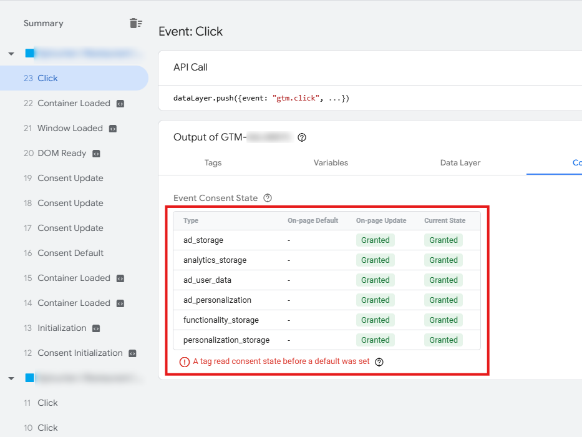Viewport: 582px width, 437px height.
Task: Switch to the Tags tab
Action: point(213,163)
